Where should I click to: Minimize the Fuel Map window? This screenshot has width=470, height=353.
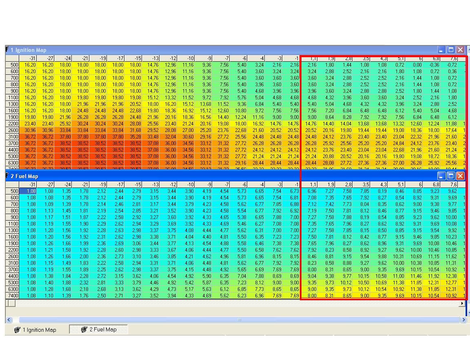pos(441,176)
